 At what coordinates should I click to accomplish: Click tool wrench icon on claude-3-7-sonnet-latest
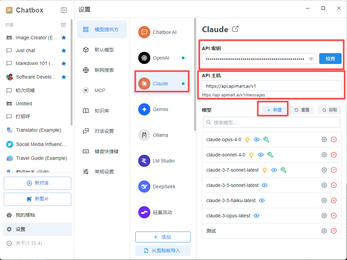(x=284, y=170)
